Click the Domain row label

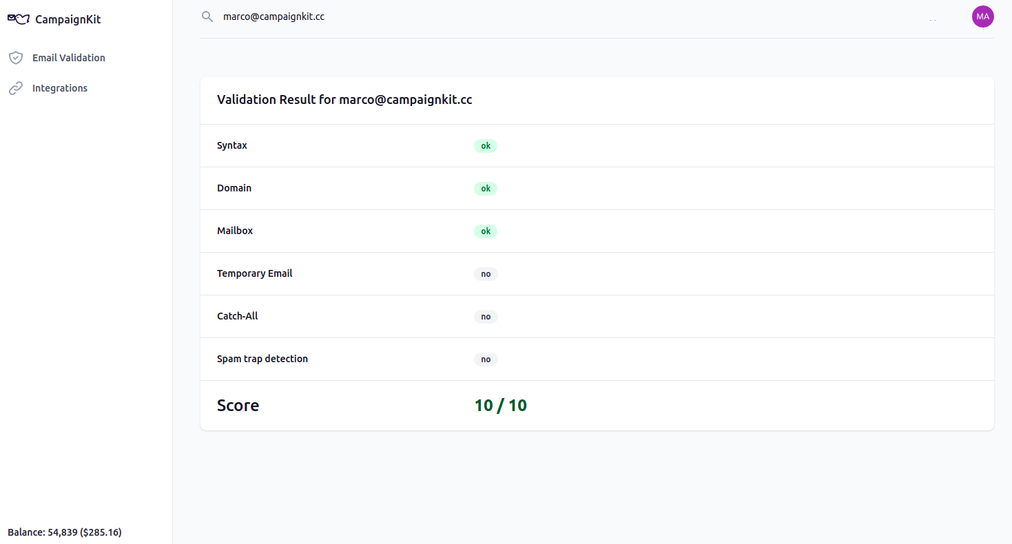click(x=234, y=188)
